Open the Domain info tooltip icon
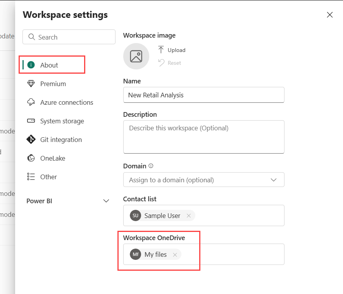343x294 pixels. pos(150,166)
